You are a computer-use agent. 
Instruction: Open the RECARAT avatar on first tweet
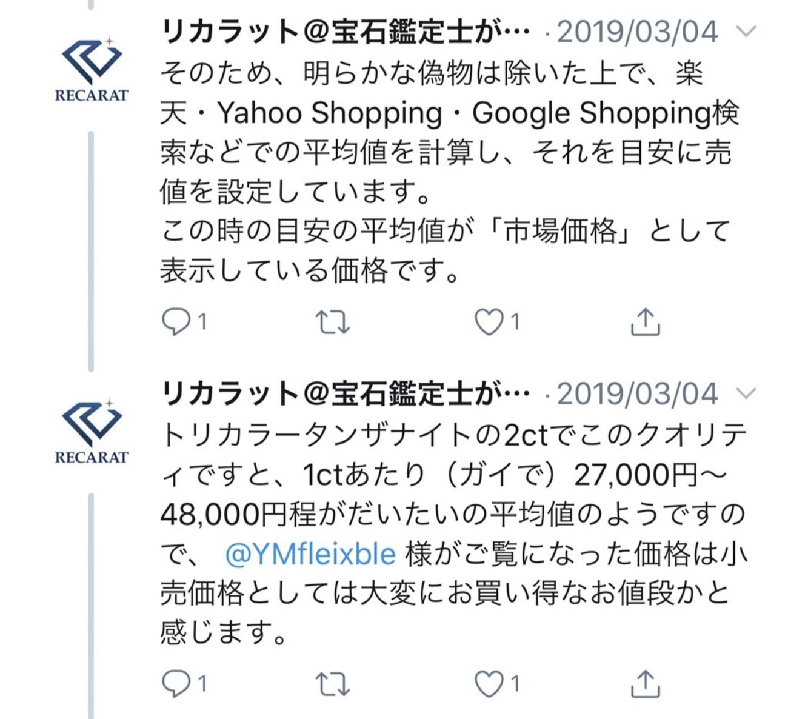[x=92, y=68]
